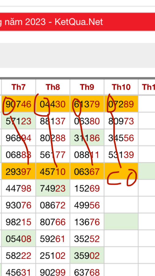Select the green cell showing 31186
Image resolution: width=155 pixels, height=276 pixels.
tap(87, 138)
